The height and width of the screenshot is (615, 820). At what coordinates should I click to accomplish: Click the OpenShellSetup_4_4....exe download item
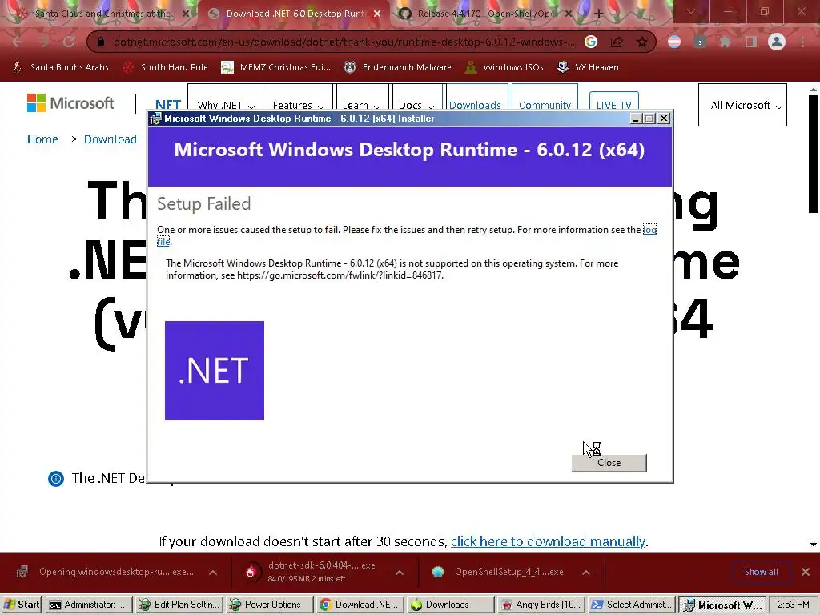pos(508,572)
